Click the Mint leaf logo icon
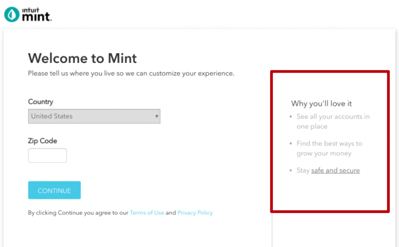 (x=12, y=15)
